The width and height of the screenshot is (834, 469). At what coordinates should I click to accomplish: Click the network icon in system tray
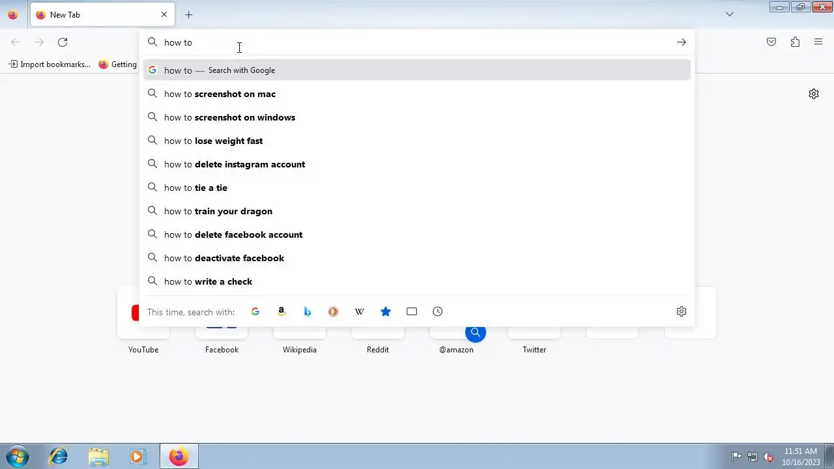[753, 457]
